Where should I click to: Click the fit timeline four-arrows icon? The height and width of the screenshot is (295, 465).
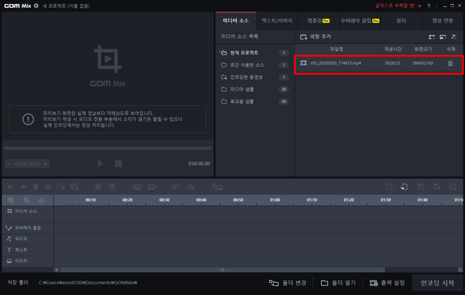pos(42,200)
